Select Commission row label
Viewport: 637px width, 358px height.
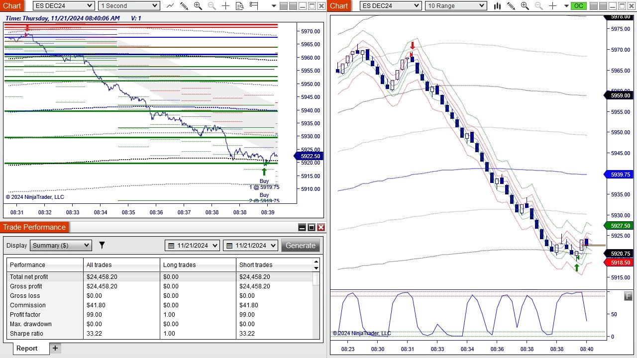(27, 305)
